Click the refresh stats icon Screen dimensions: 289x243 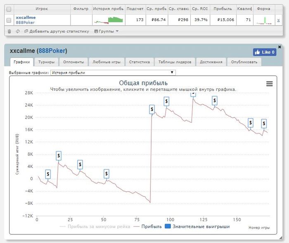pyautogui.click(x=18, y=31)
